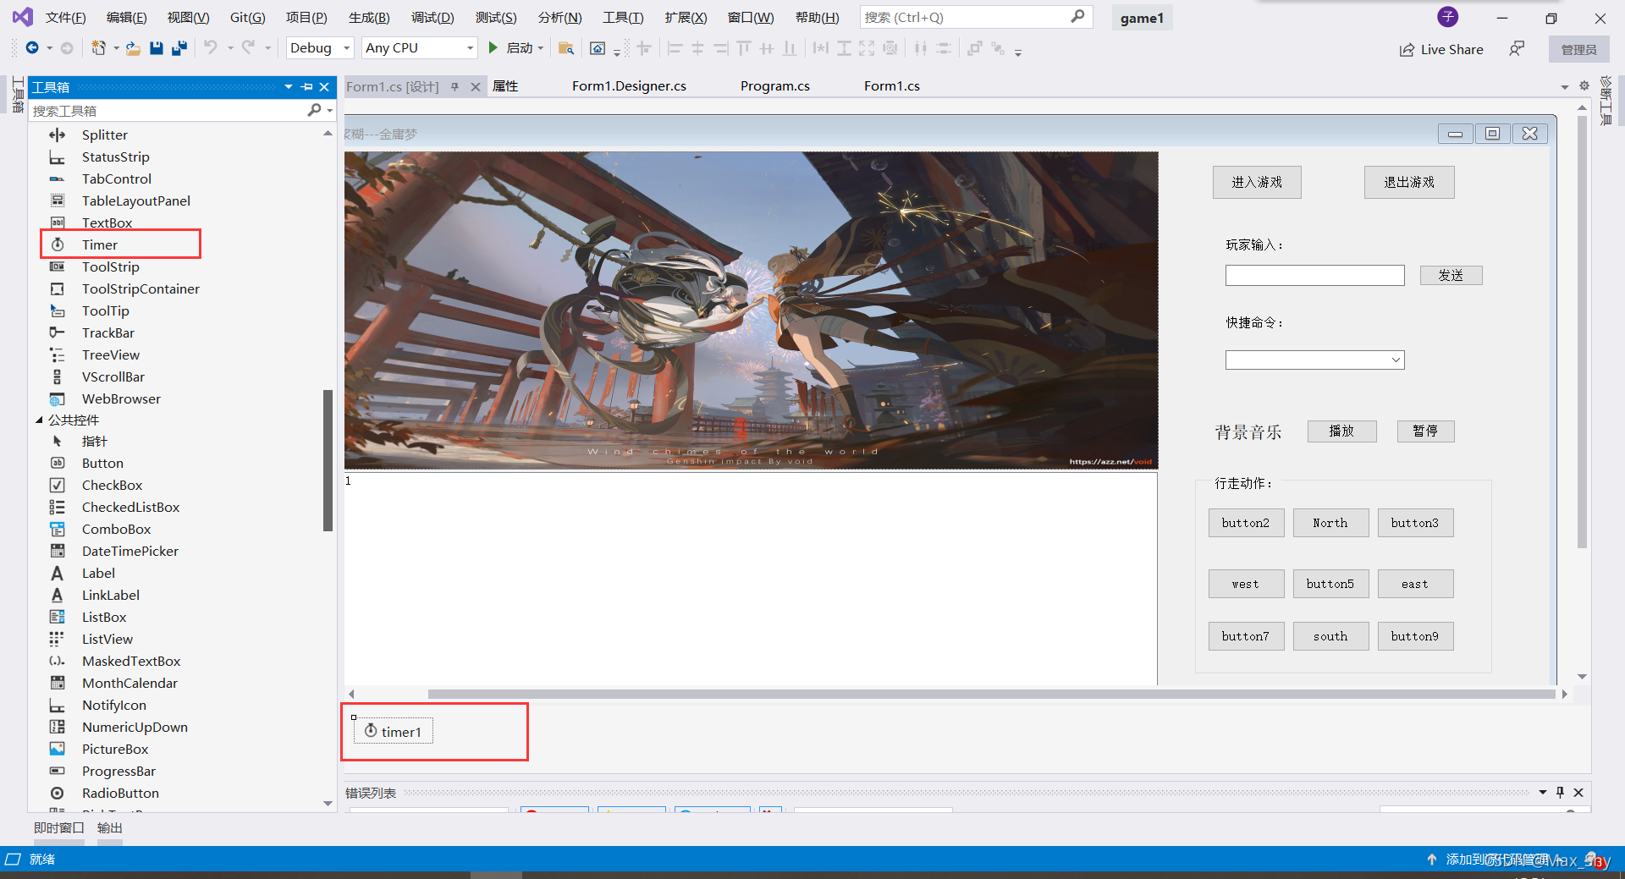The width and height of the screenshot is (1625, 879).
Task: Open the dropdown arrow next to 启动
Action: [540, 48]
